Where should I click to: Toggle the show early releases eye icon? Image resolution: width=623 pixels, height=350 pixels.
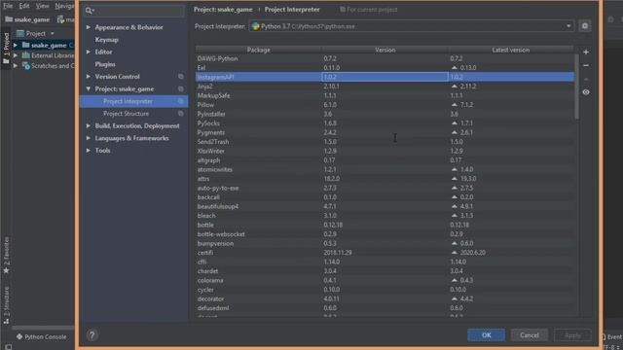tap(586, 92)
